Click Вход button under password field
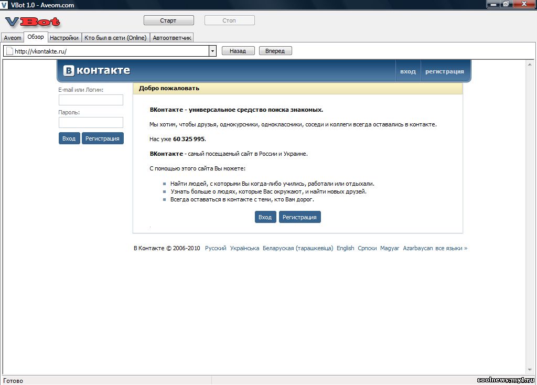The image size is (537, 385). (x=69, y=138)
